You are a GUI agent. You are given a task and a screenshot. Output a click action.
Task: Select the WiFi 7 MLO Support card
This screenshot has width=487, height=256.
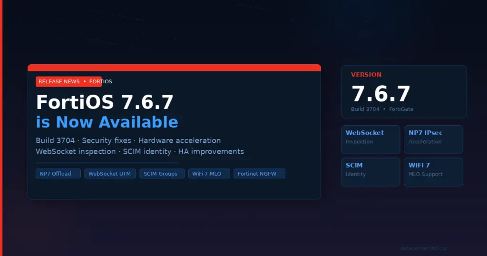pyautogui.click(x=433, y=172)
